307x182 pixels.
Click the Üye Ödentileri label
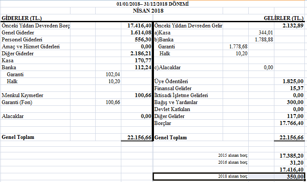click(x=171, y=81)
